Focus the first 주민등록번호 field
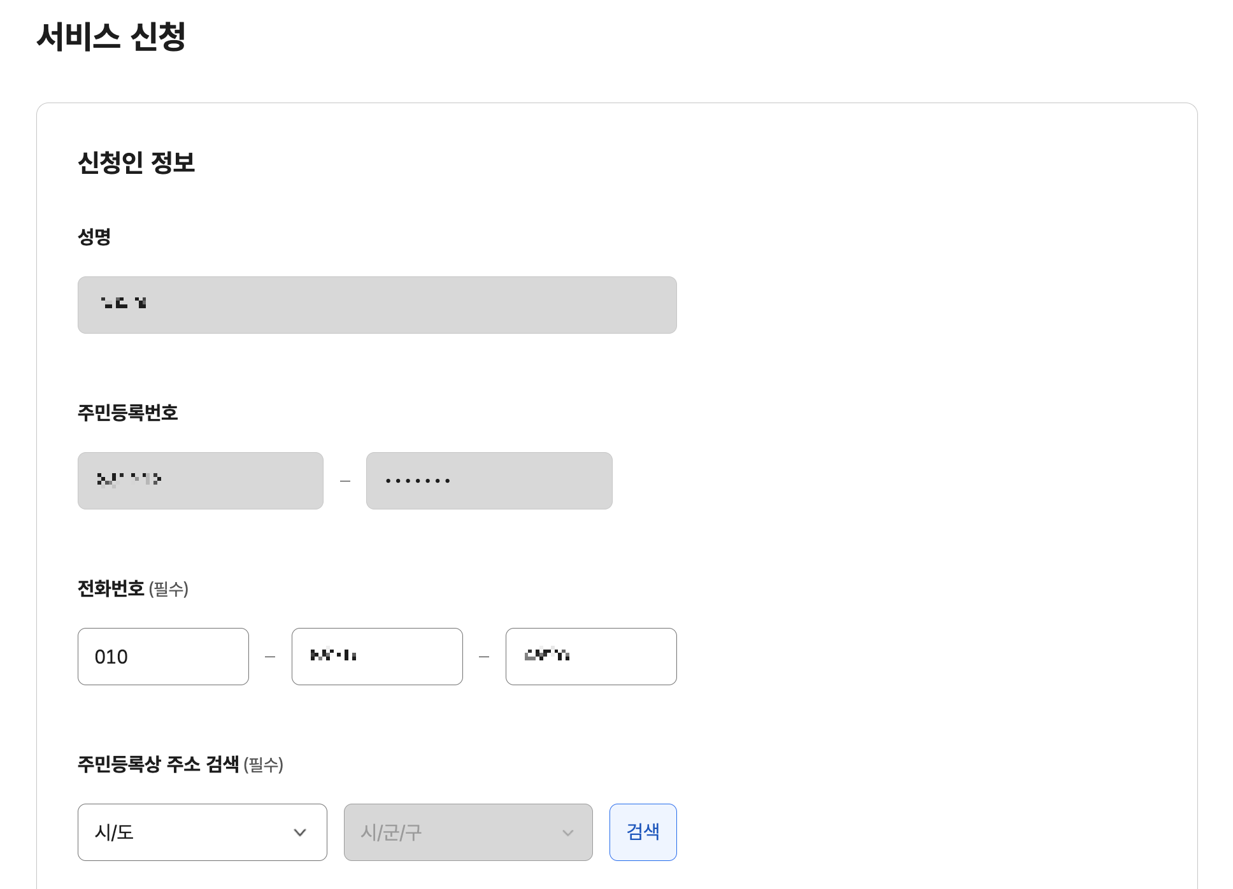 [x=200, y=481]
